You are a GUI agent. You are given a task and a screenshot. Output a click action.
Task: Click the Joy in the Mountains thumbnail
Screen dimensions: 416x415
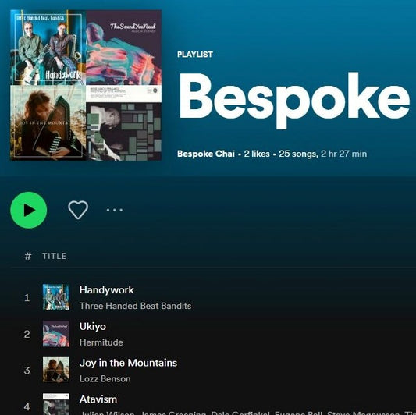coord(56,370)
